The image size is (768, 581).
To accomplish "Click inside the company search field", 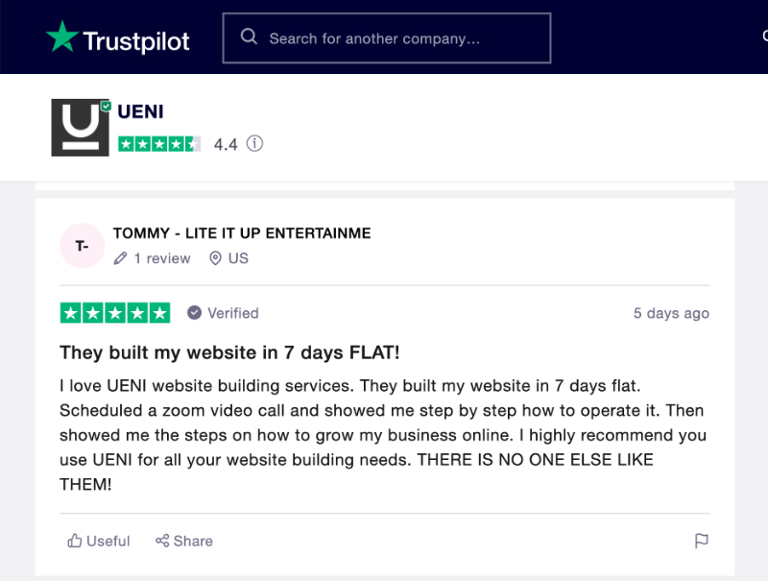I will (384, 37).
